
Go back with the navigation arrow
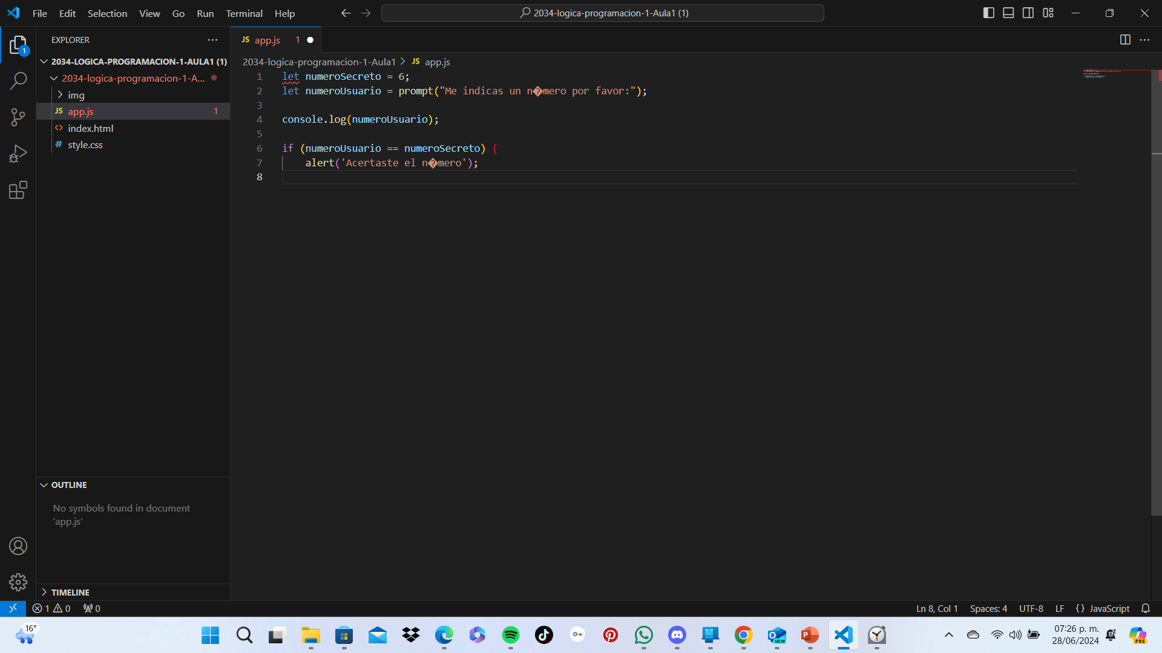click(346, 13)
